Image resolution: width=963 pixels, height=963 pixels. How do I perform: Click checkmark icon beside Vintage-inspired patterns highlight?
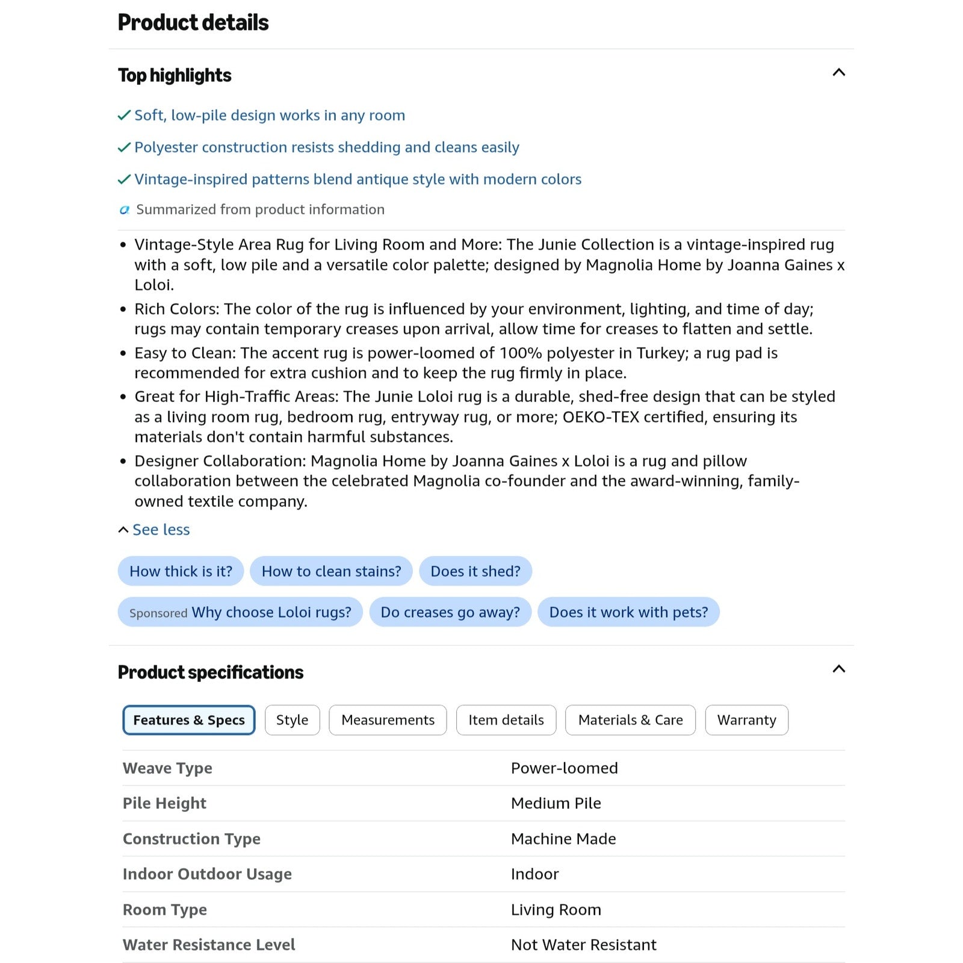click(124, 179)
